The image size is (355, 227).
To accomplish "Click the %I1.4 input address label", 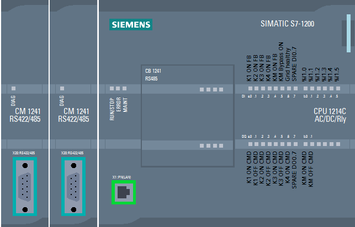I will pos(330,74).
